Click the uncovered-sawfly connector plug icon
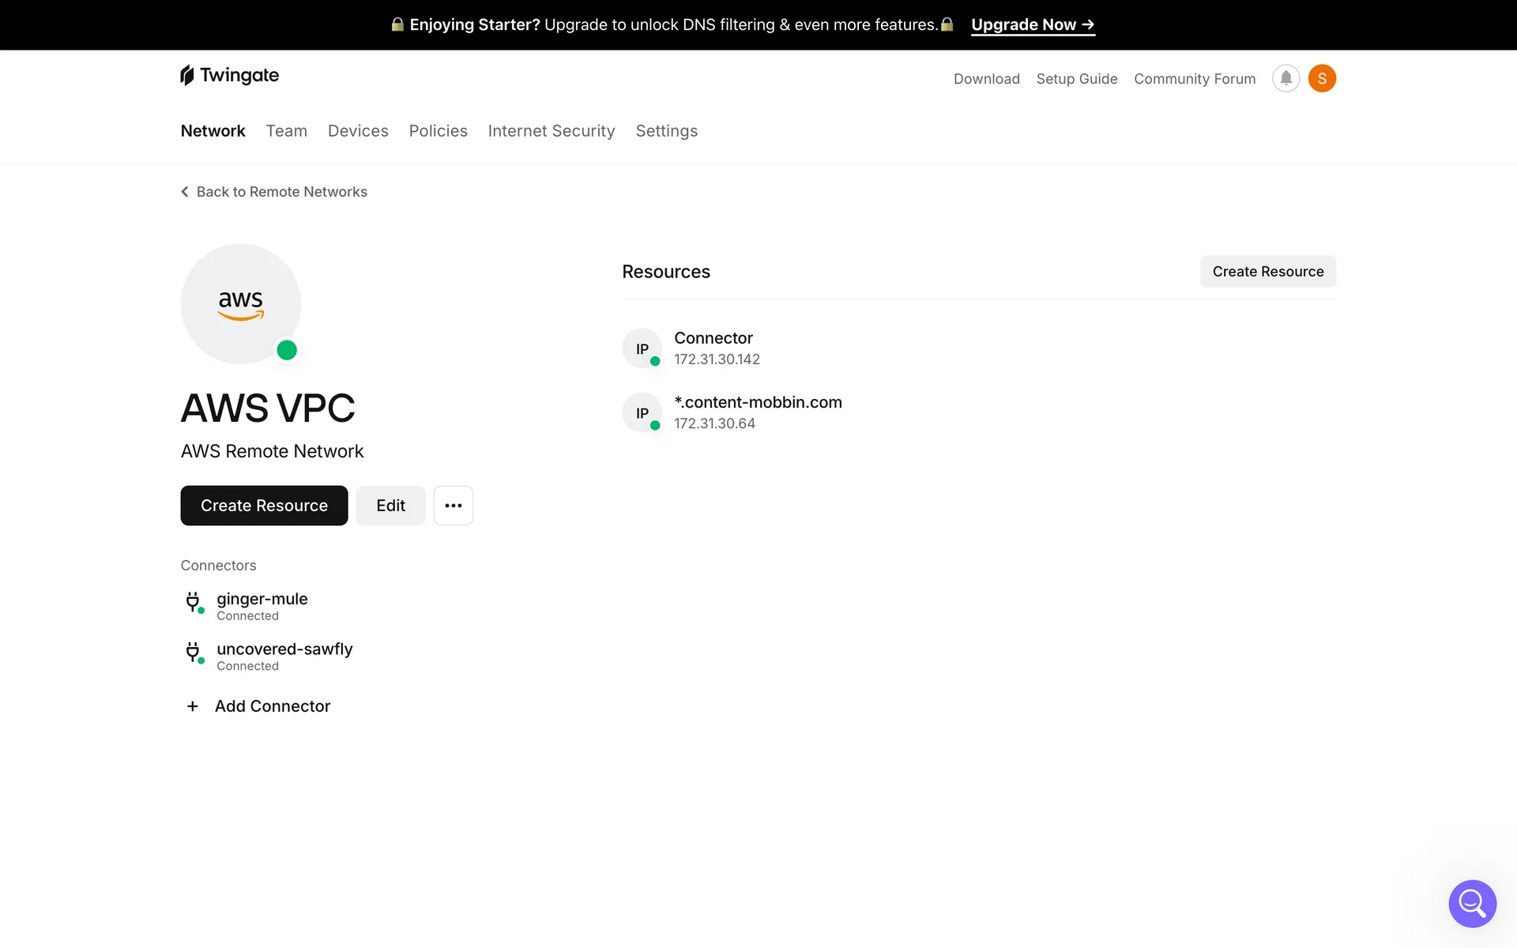The width and height of the screenshot is (1517, 948). pyautogui.click(x=193, y=653)
